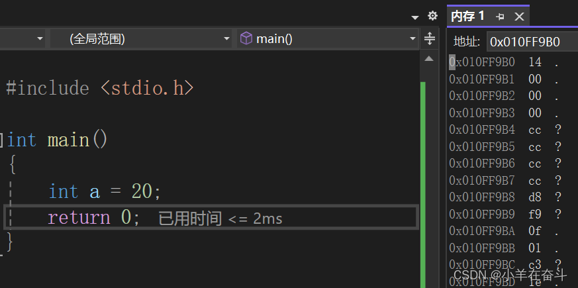Viewport: 578px width, 288px height.
Task: Collapse the main() function outline box
Action: point(1,140)
